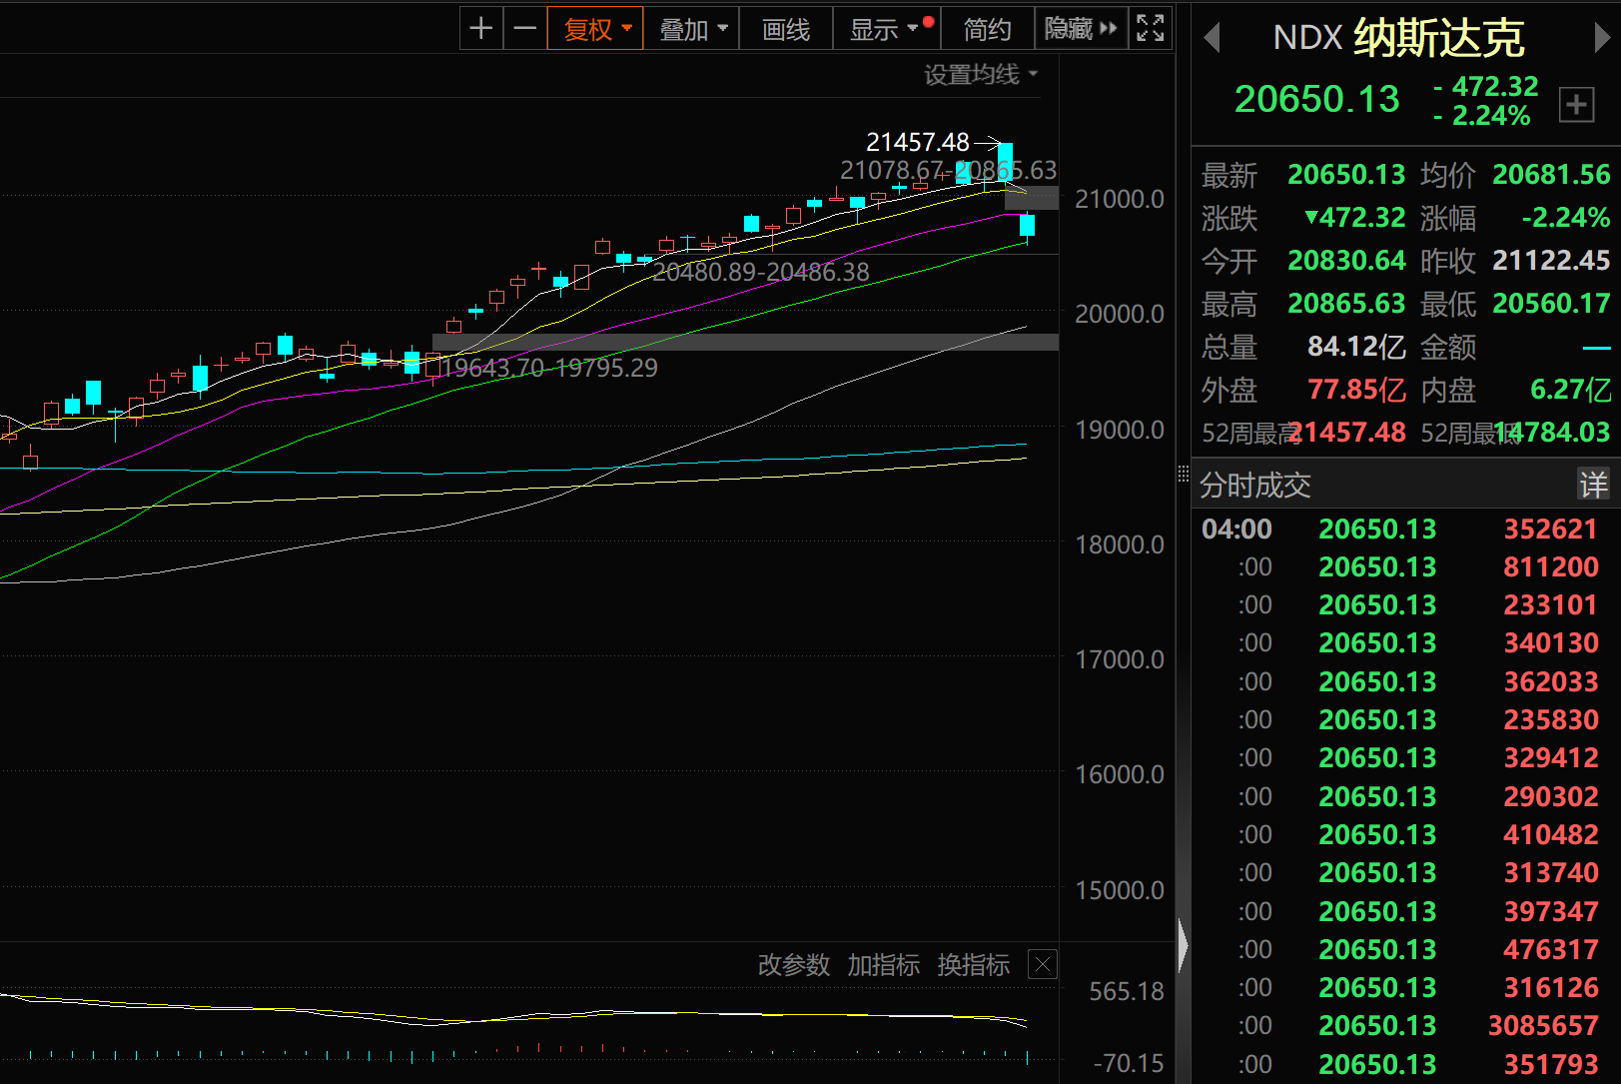The width and height of the screenshot is (1621, 1084).
Task: Go to previous stock with left arrow
Action: click(1213, 38)
